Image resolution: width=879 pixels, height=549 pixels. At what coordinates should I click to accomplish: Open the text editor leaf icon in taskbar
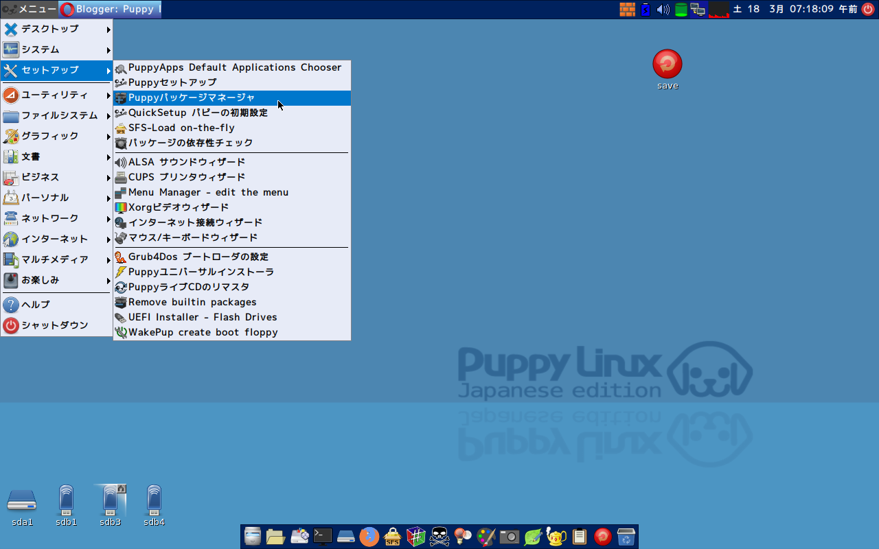point(534,536)
